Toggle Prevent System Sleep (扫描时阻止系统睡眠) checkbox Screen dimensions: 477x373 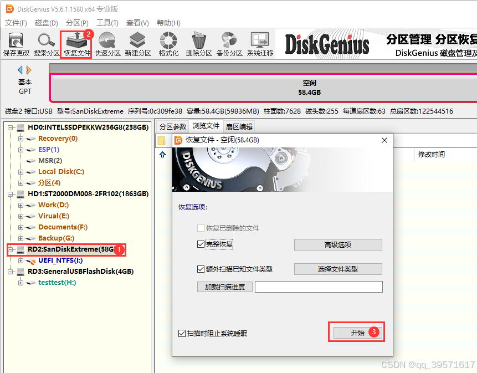(x=182, y=334)
